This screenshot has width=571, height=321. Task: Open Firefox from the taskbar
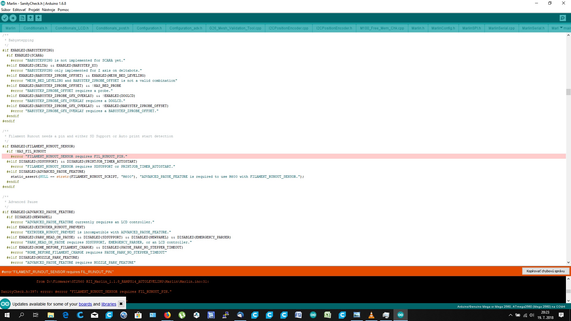click(x=167, y=315)
